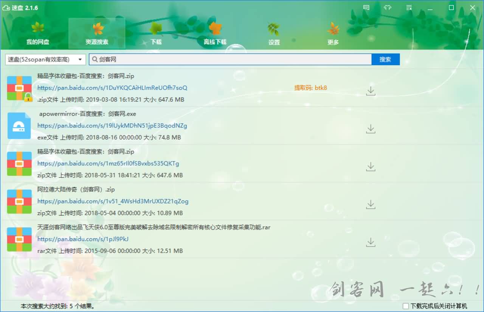The image size is (484, 312).
Task: Open link pan.baidu.com/s/19lUykMDhN51jpE3BqodNZg
Action: pyautogui.click(x=112, y=126)
